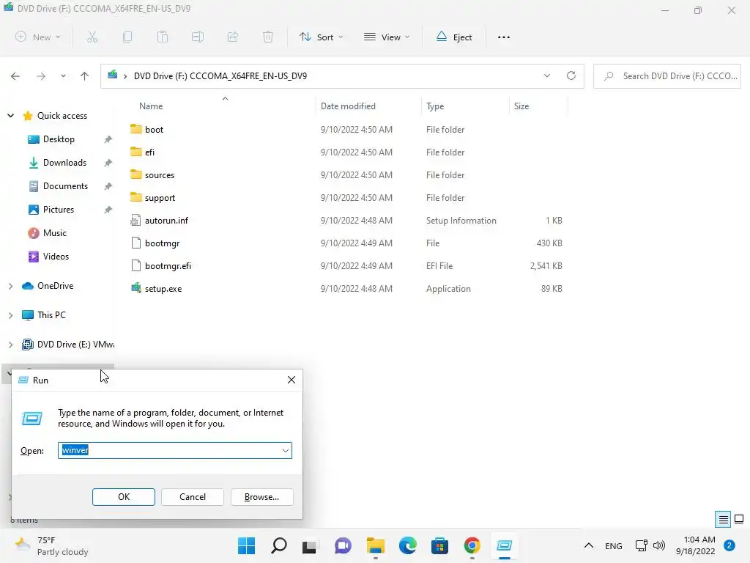
Task: Go forward with the forward arrow
Action: coord(41,76)
